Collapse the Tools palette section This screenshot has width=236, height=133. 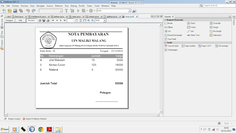[x=166, y=43]
